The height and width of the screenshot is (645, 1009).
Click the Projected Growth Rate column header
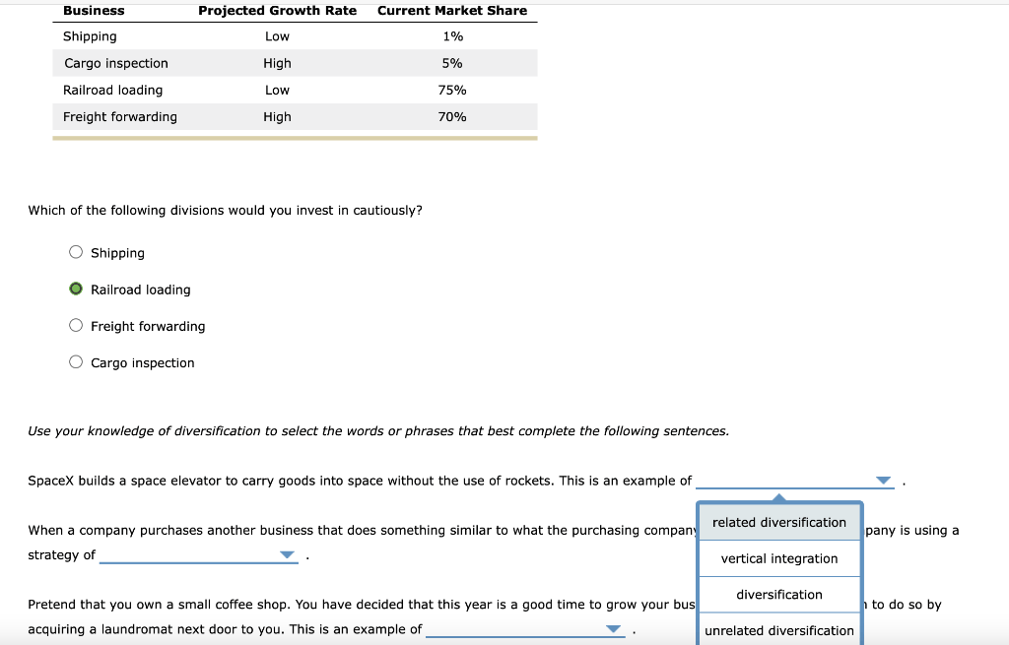pos(277,10)
